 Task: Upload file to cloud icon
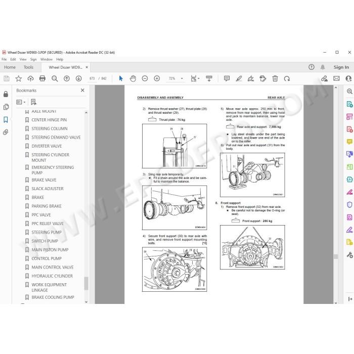click(30, 78)
